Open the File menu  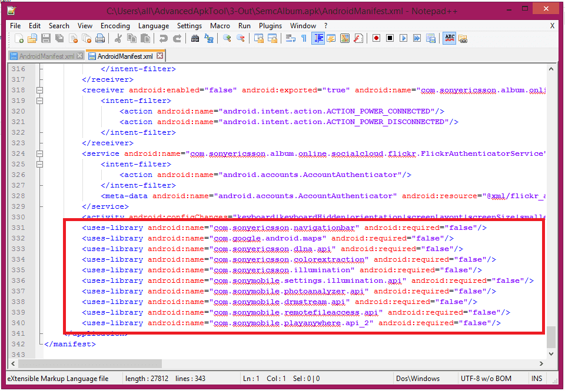click(15, 25)
